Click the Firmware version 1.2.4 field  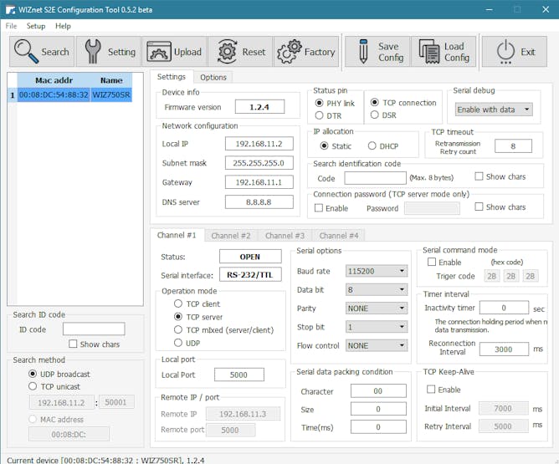259,106
